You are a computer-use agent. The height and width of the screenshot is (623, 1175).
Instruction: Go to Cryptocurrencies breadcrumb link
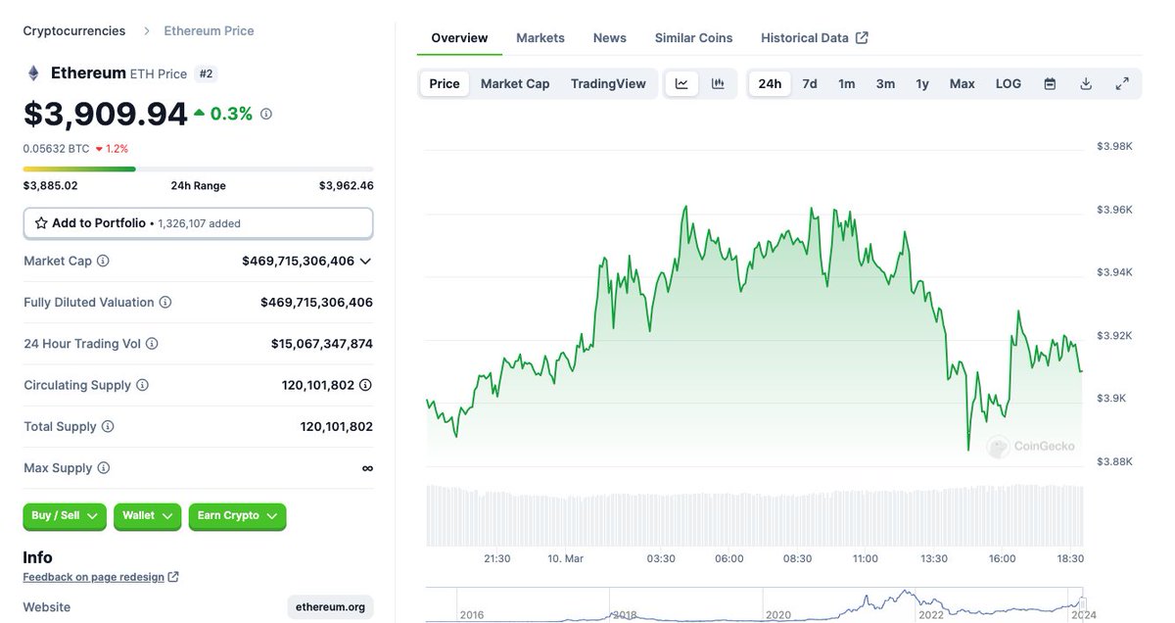click(x=74, y=31)
